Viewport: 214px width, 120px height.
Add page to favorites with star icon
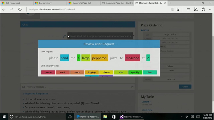click(x=178, y=9)
